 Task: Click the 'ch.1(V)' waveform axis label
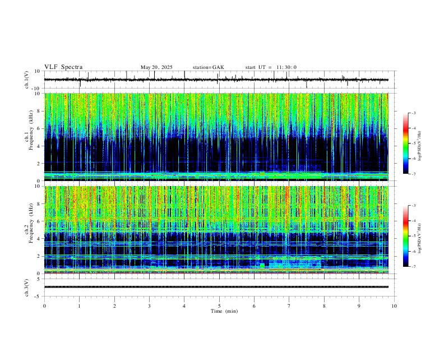pyautogui.click(x=27, y=80)
